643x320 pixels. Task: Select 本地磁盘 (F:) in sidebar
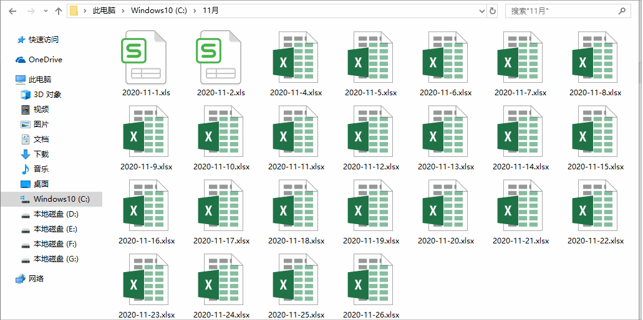[x=49, y=244]
